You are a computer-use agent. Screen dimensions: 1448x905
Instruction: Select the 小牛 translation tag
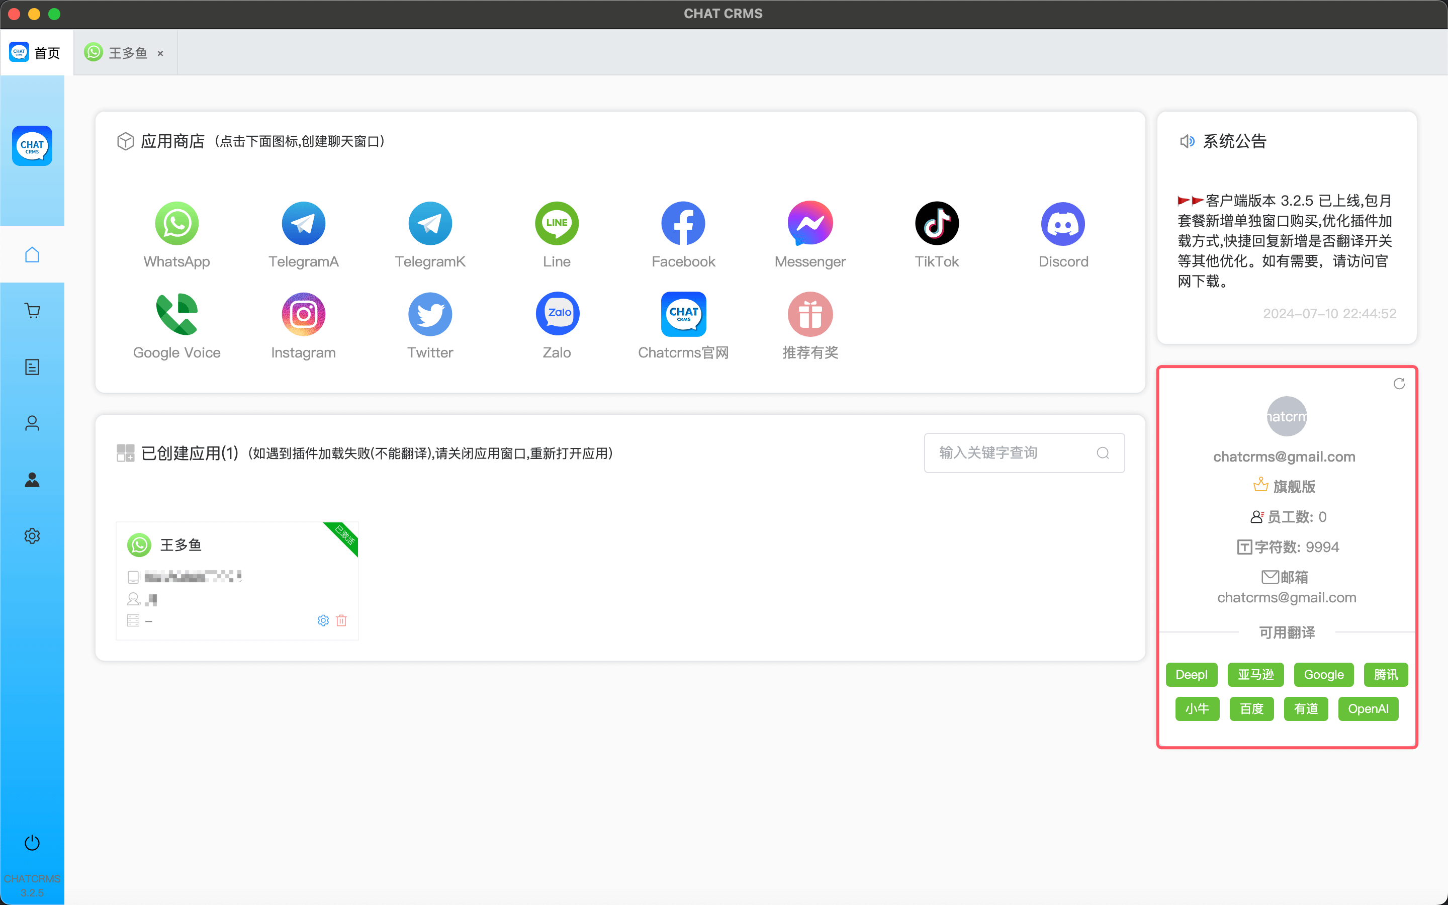tap(1197, 709)
